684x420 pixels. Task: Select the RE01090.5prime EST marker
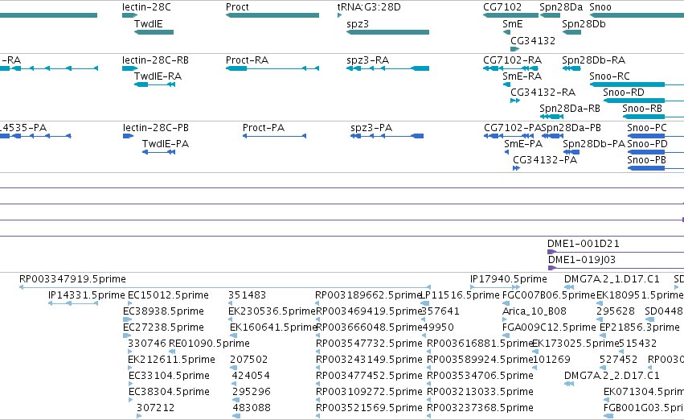tap(172, 352)
